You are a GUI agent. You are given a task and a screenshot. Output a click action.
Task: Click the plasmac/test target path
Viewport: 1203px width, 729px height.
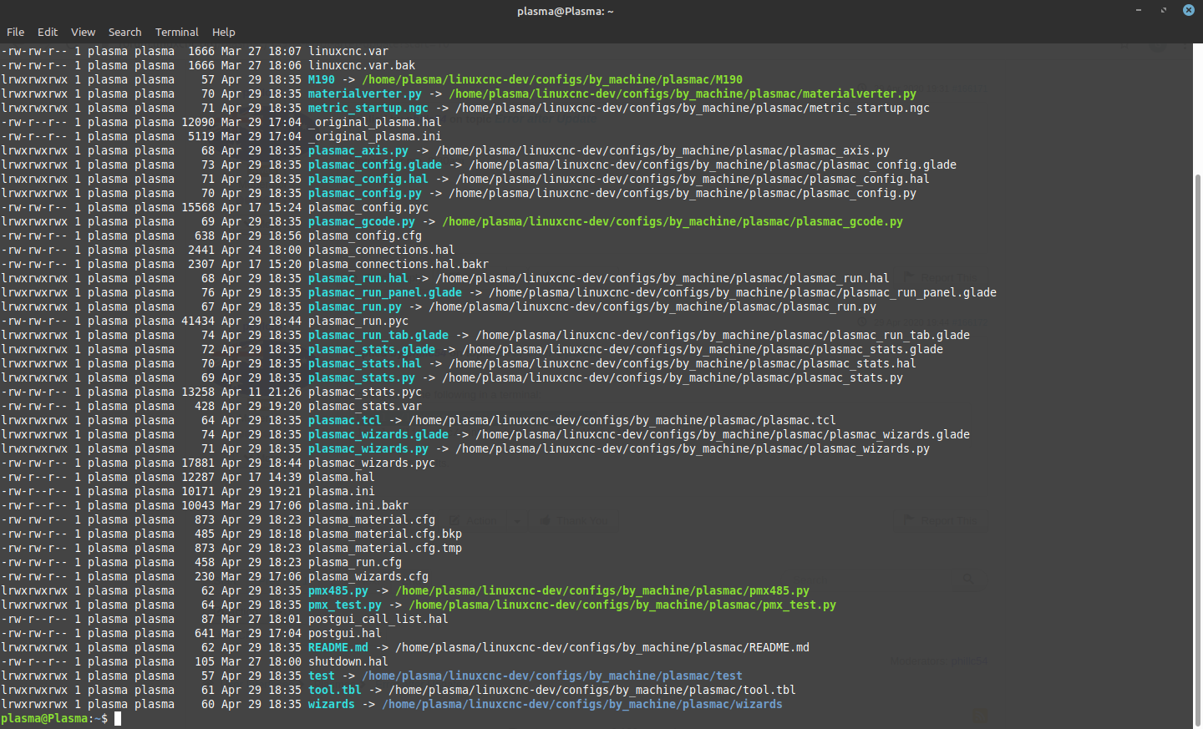552,676
